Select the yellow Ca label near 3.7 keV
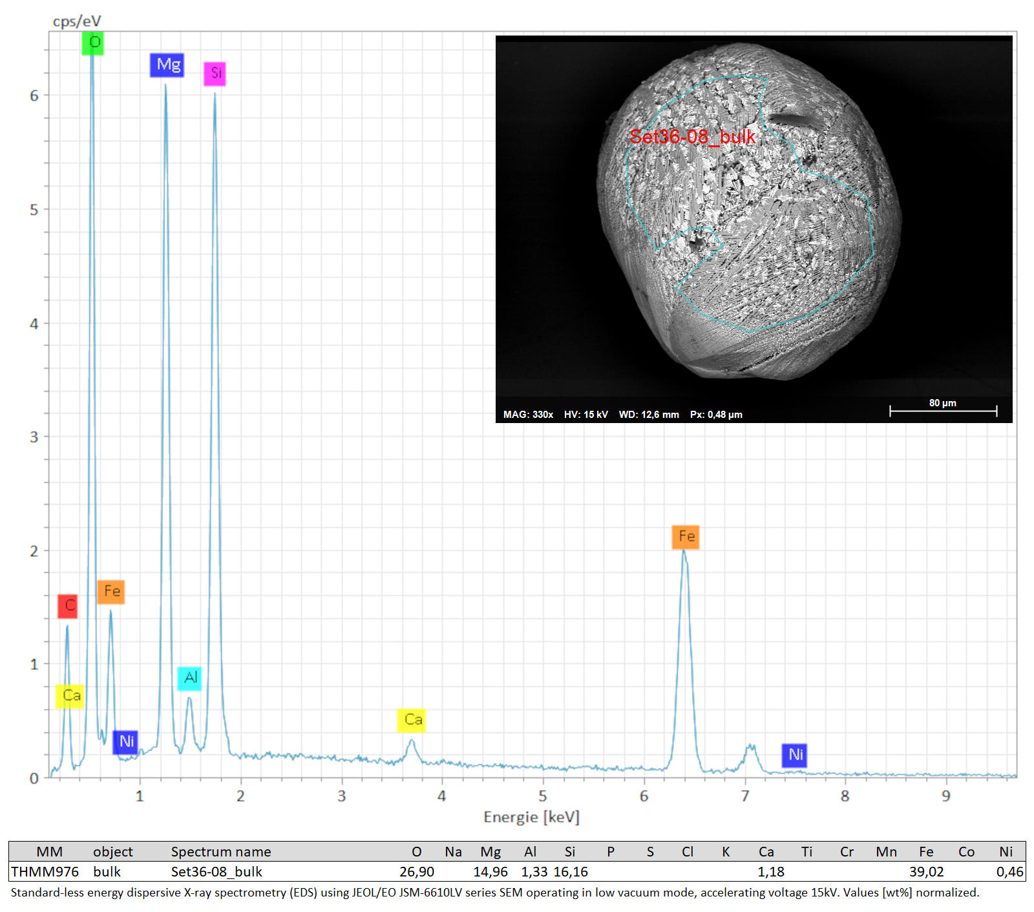1034x912 pixels. [x=412, y=720]
